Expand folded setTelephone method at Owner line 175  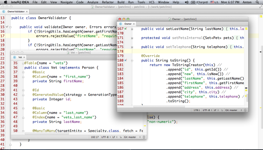pos(132,47)
